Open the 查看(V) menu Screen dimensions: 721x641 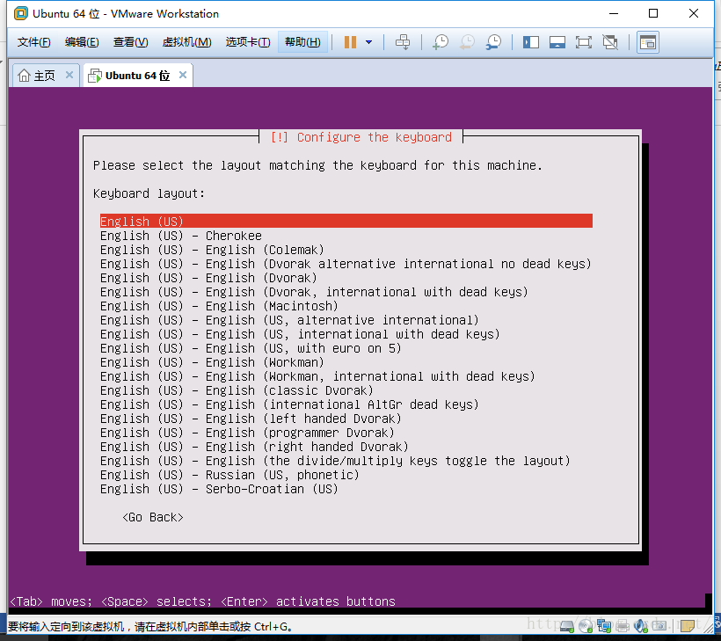[131, 42]
